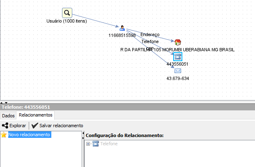
Task: Select the envelope CEP node icon
Action: coord(177,71)
